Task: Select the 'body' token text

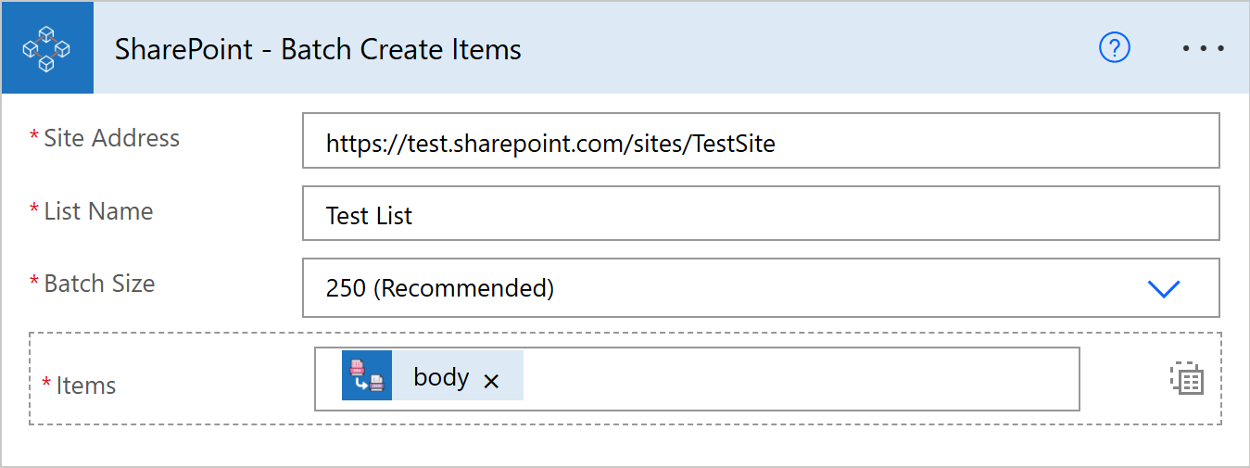Action: tap(441, 377)
